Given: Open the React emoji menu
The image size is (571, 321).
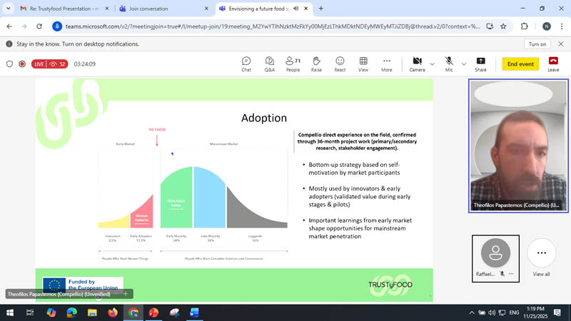Looking at the screenshot, I should pyautogui.click(x=340, y=64).
